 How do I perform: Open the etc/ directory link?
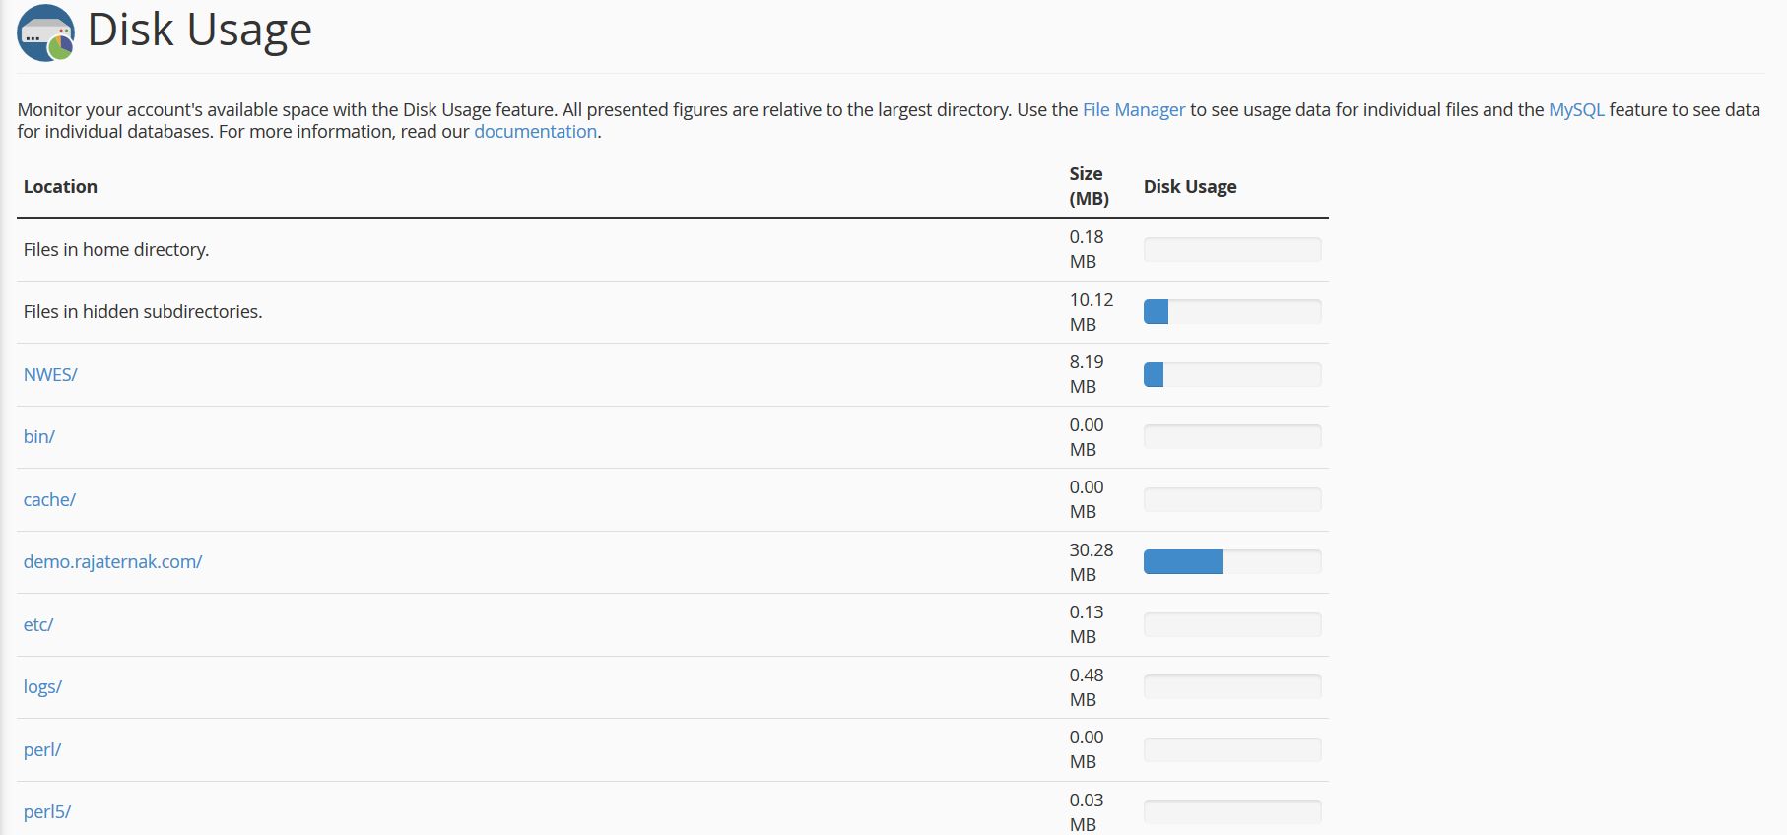(38, 625)
